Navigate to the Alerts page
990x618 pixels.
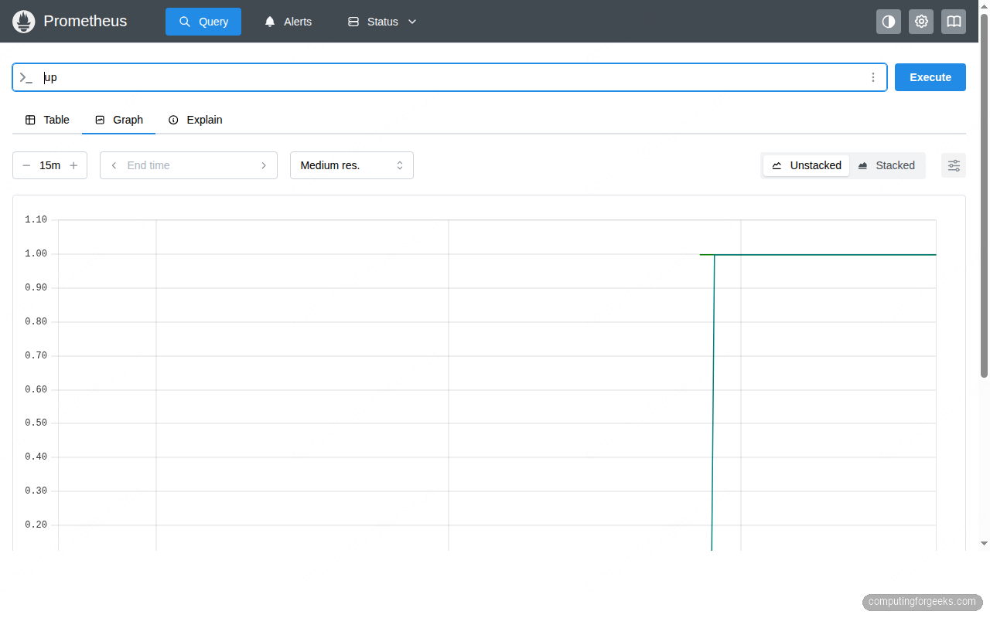click(x=297, y=22)
